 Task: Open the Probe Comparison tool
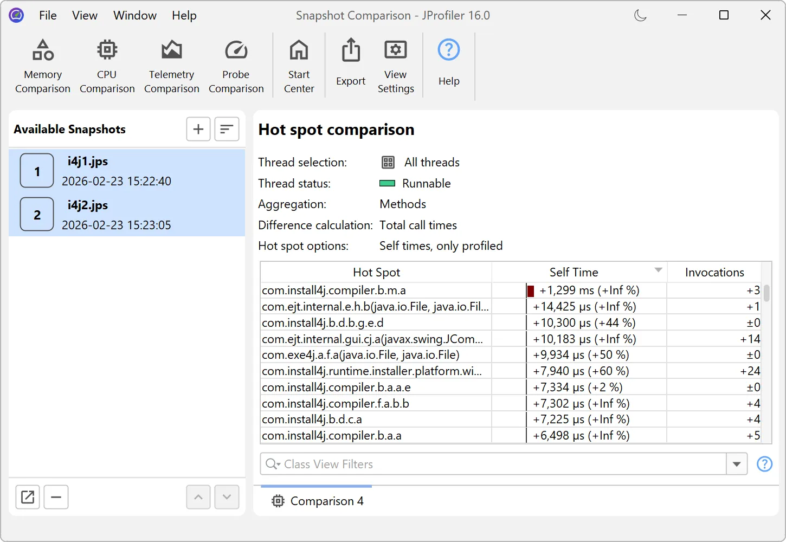point(236,65)
